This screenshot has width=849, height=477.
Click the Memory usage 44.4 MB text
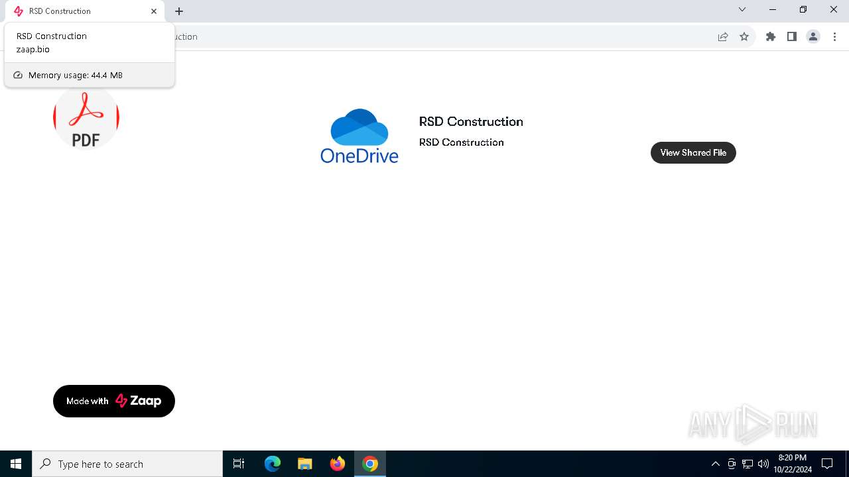(x=76, y=75)
